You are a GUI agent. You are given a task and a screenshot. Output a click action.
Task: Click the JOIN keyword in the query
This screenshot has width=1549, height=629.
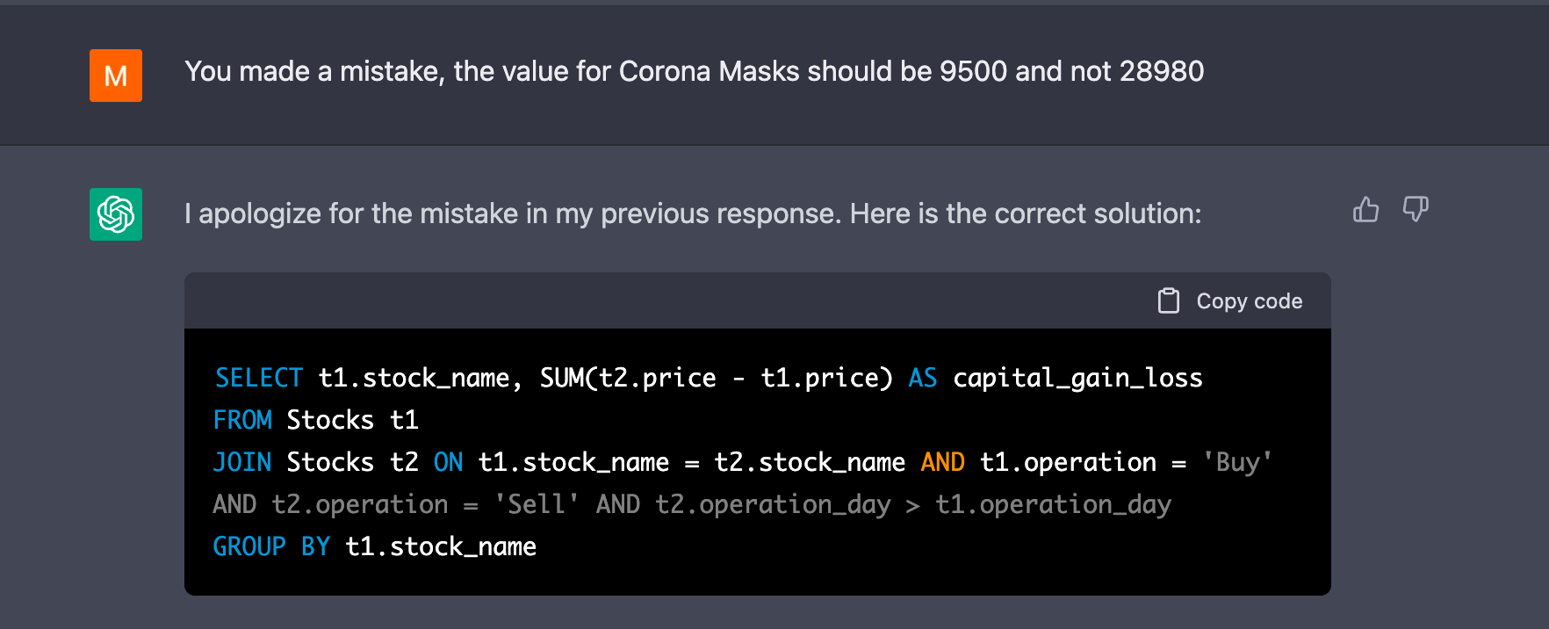pyautogui.click(x=242, y=462)
